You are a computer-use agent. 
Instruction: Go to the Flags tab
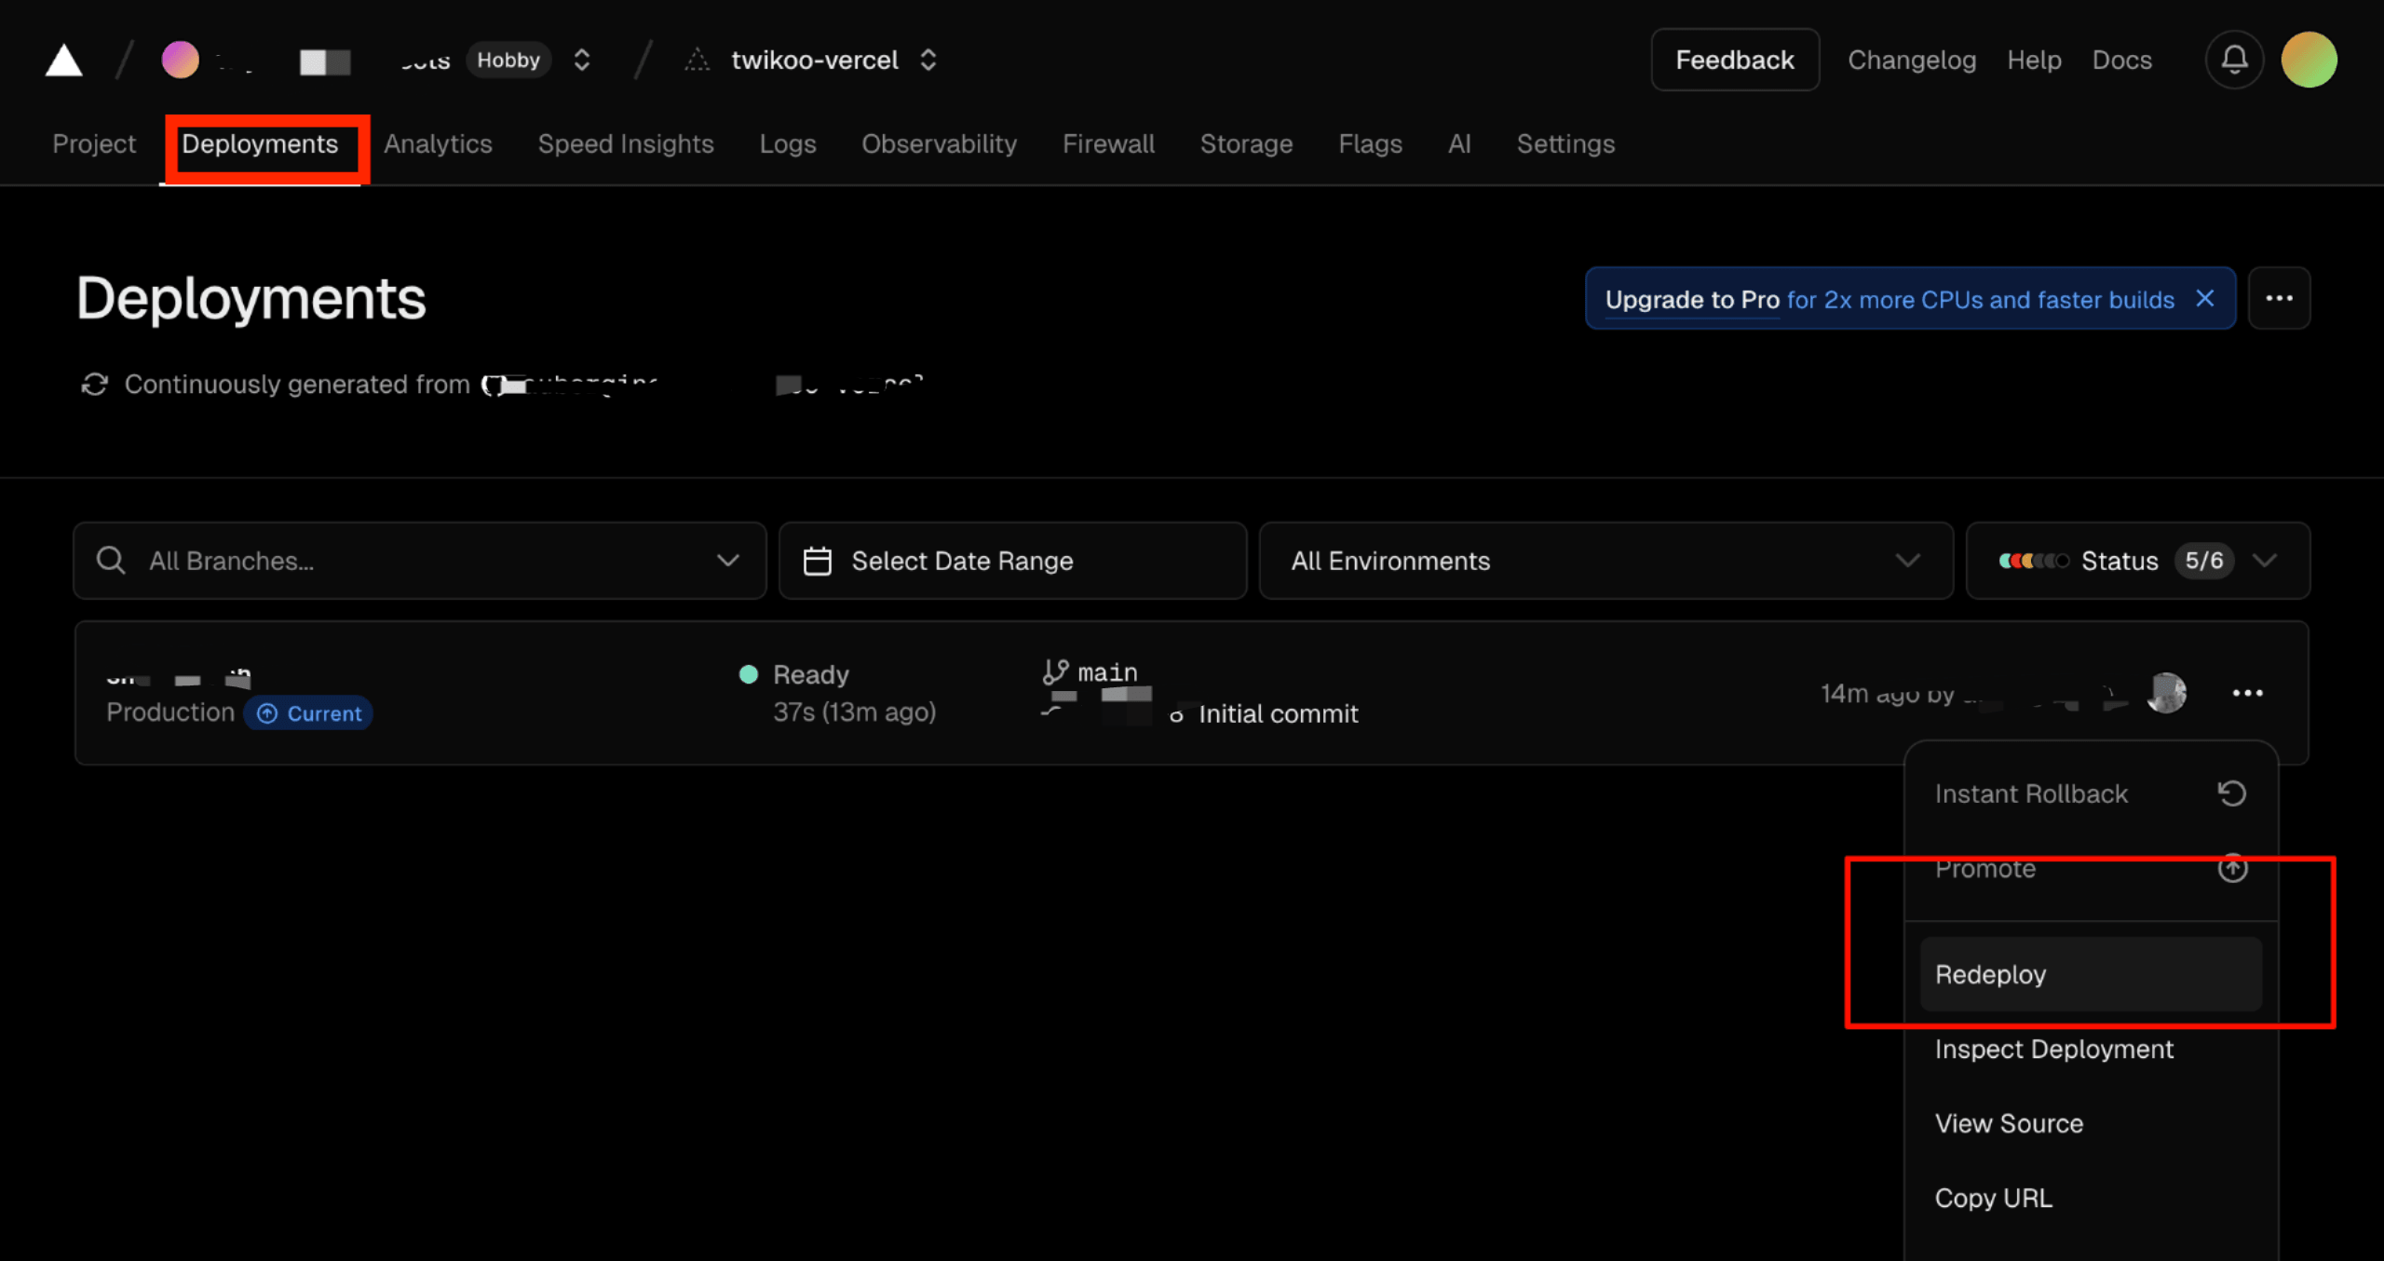click(x=1370, y=144)
